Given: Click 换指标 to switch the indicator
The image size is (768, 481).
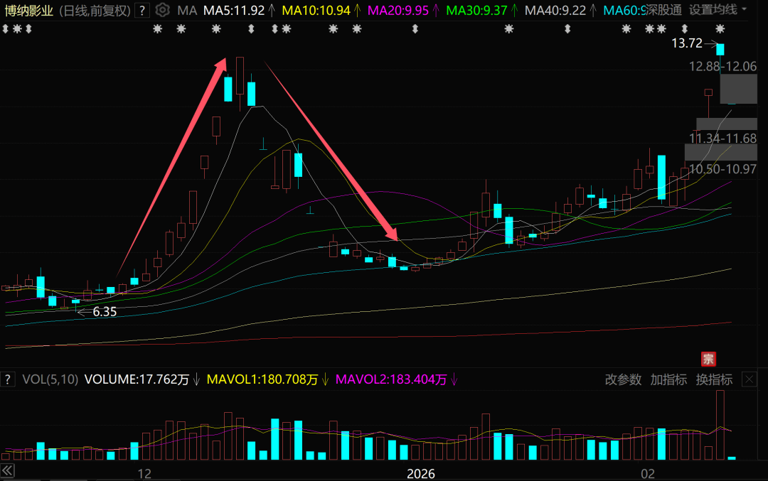Looking at the screenshot, I should 714,379.
